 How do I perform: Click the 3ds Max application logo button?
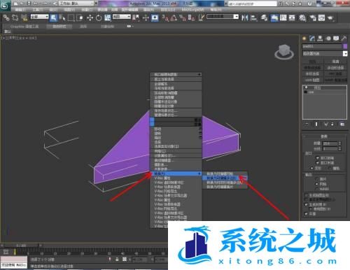click(x=5, y=6)
